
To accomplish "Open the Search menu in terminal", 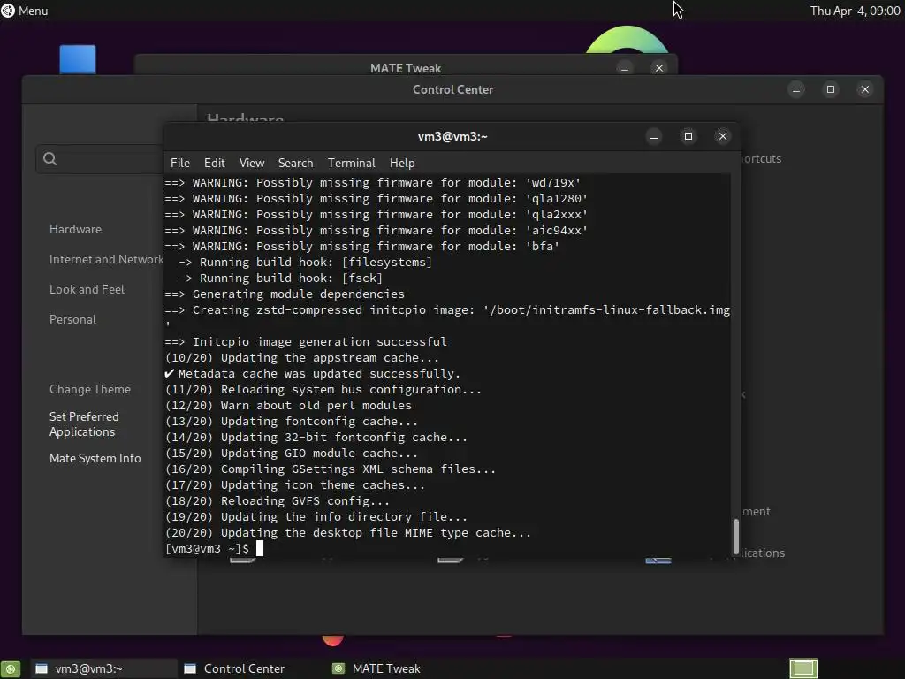I will coord(295,163).
